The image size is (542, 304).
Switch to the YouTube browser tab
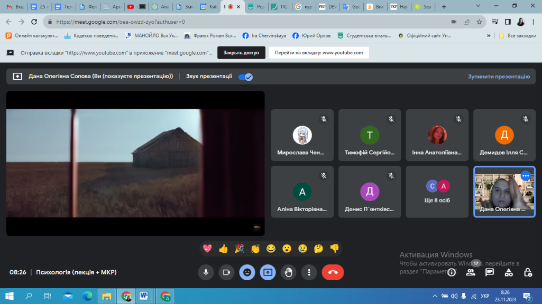click(131, 7)
